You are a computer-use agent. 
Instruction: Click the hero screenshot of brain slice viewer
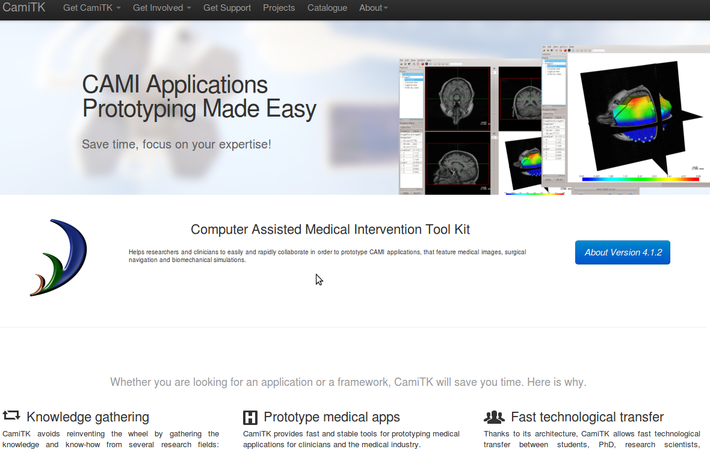click(470, 127)
